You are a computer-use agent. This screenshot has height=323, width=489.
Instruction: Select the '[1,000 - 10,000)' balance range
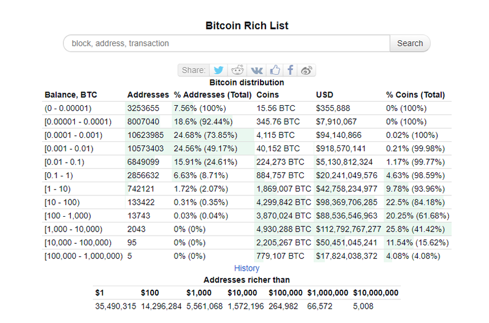pos(73,229)
